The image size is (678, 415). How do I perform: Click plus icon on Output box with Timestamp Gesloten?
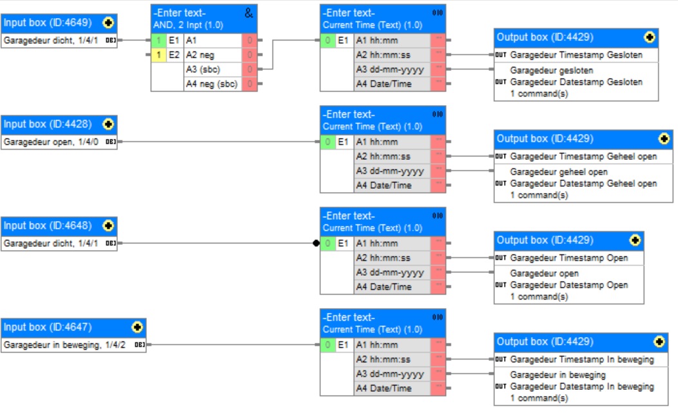click(x=649, y=37)
